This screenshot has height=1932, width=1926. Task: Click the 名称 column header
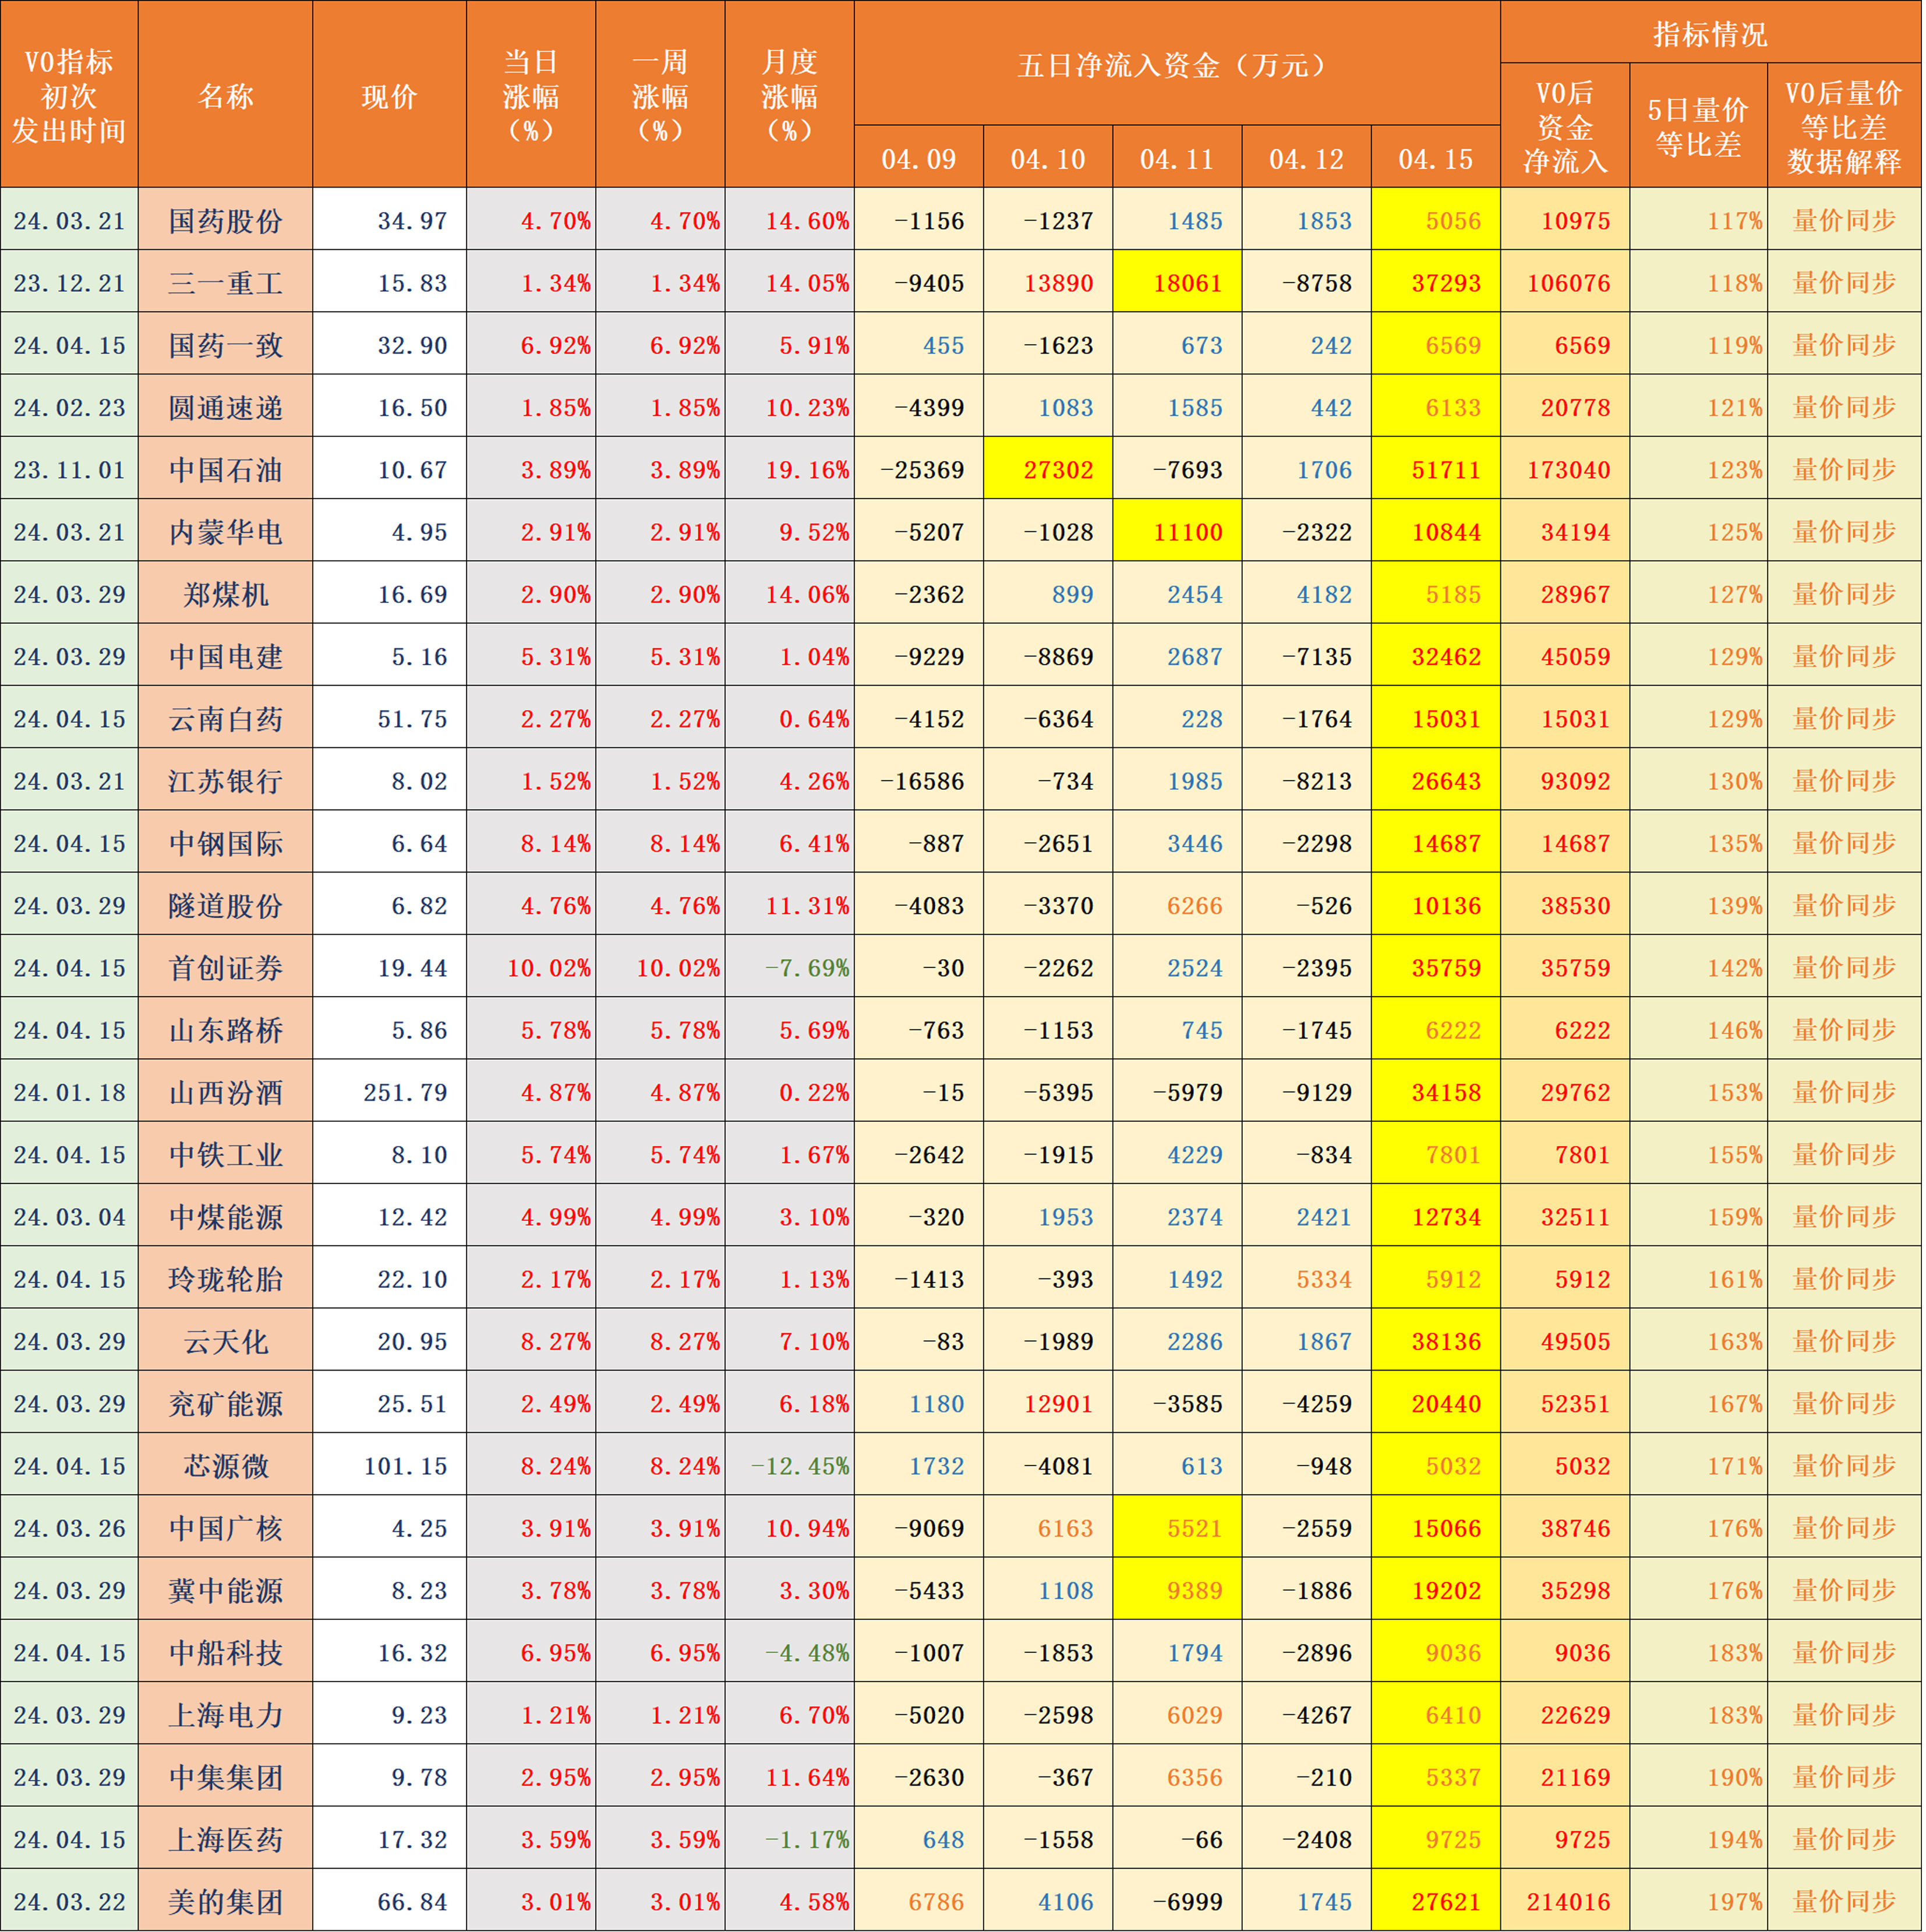226,96
